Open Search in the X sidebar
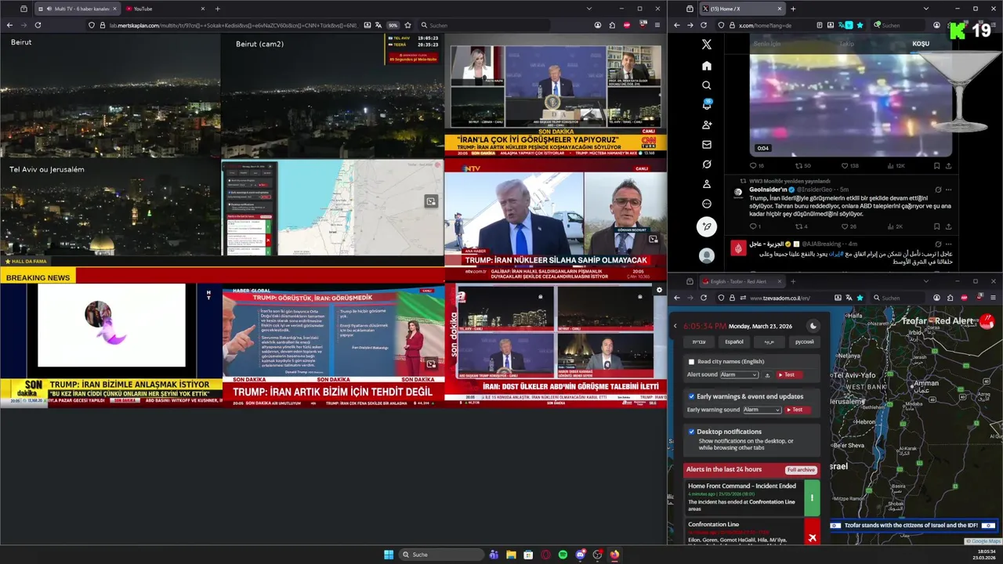Screen dimensions: 1003x564 pyautogui.click(x=706, y=85)
